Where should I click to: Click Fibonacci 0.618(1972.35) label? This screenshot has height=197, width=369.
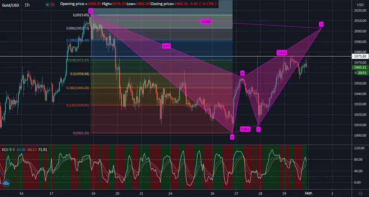[x=78, y=60]
